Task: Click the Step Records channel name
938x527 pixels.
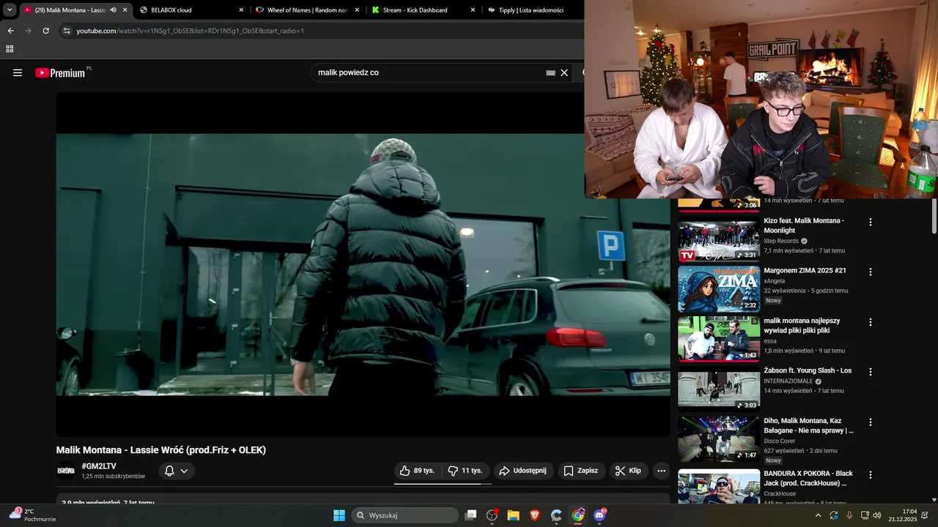Action: click(781, 241)
